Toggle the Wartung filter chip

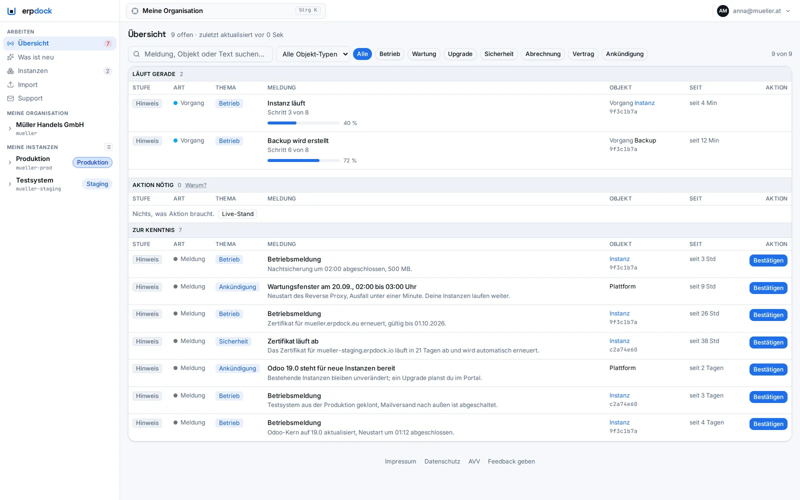[424, 54]
